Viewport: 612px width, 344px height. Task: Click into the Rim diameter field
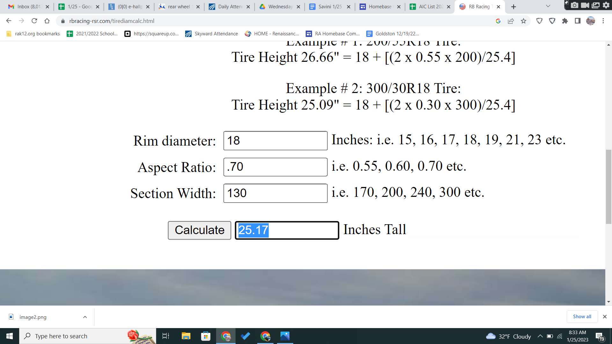(275, 141)
